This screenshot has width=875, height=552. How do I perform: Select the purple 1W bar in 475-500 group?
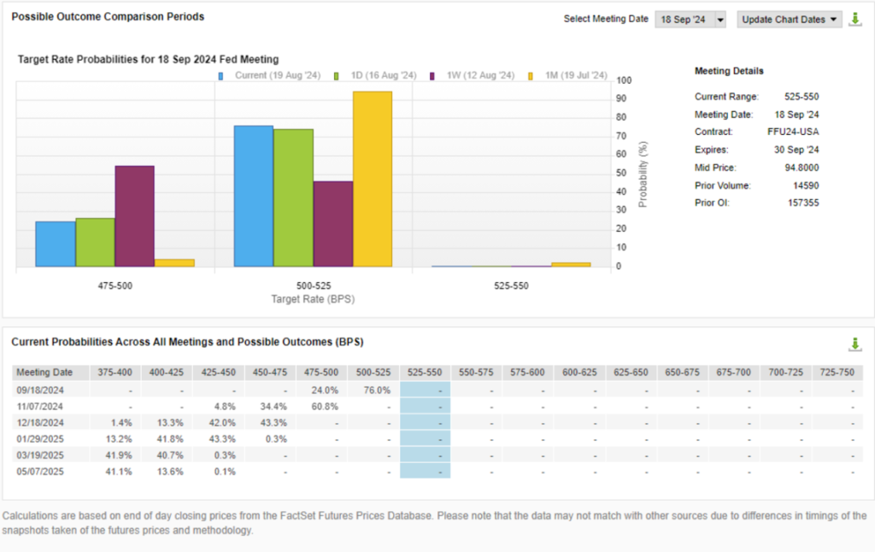point(134,216)
